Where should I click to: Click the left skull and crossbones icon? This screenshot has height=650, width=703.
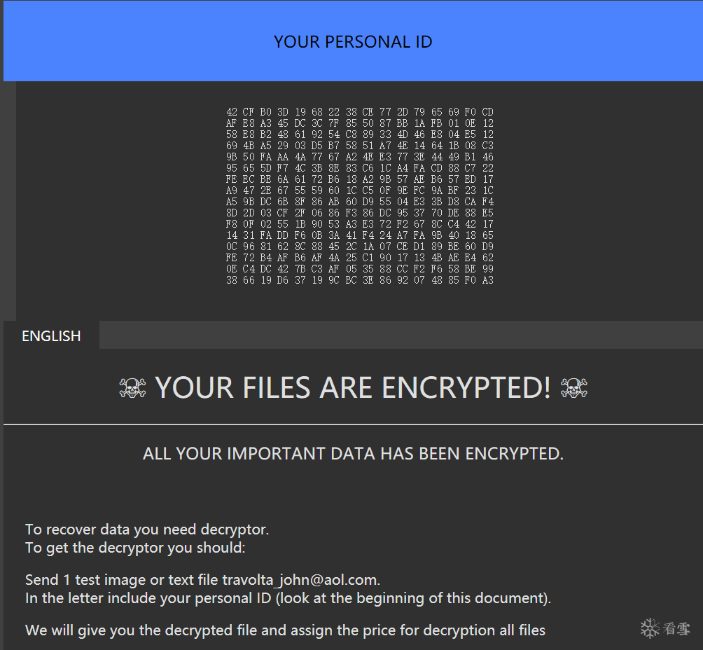pyautogui.click(x=132, y=388)
